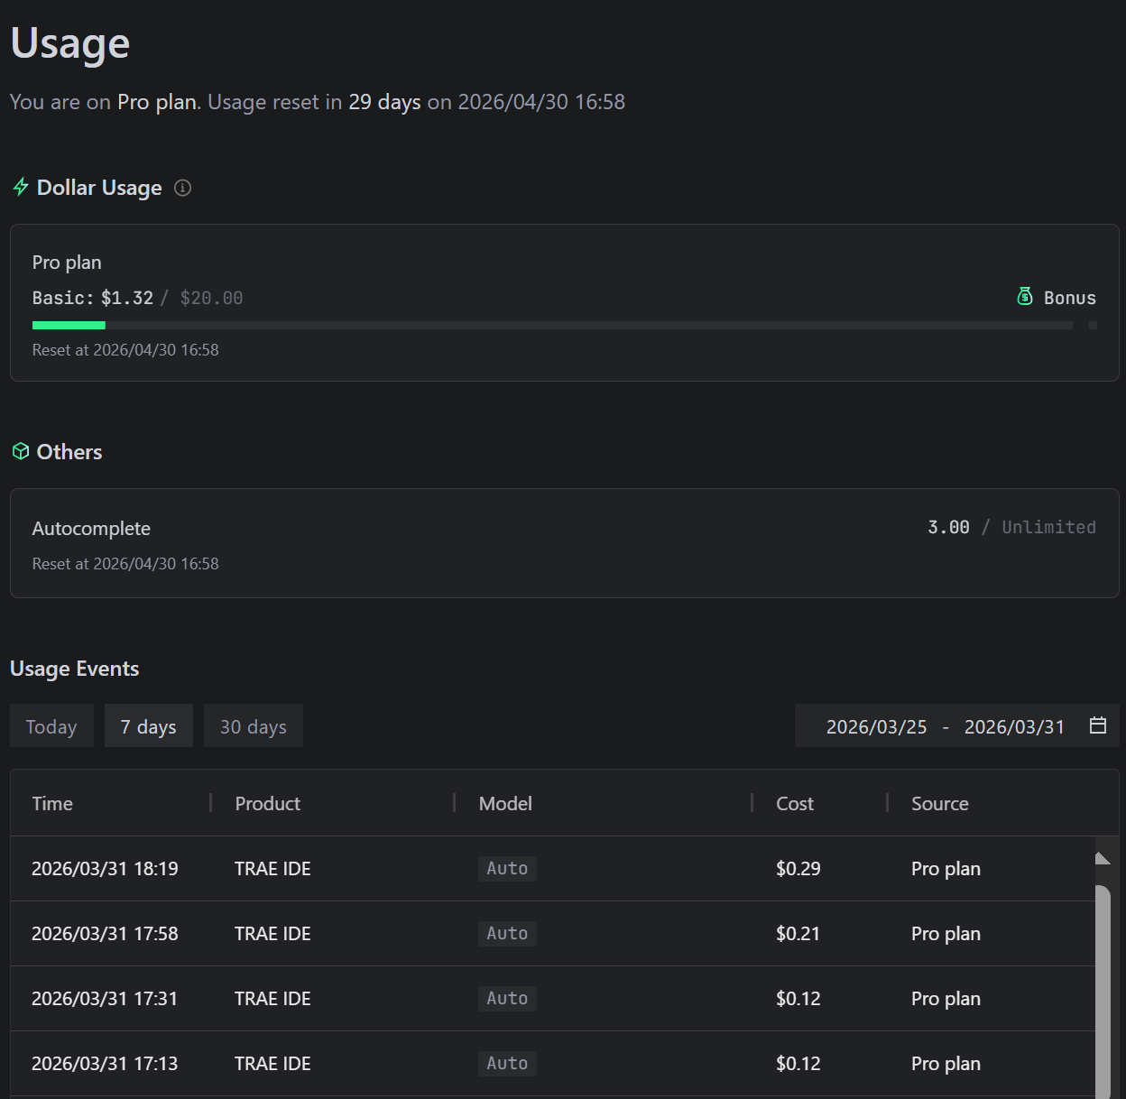Open the calendar date picker icon
This screenshot has height=1099, width=1126.
click(x=1097, y=725)
